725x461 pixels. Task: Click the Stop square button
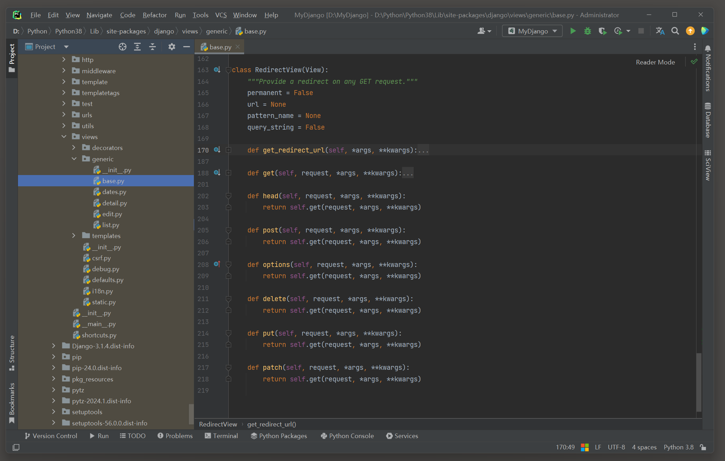(x=641, y=31)
